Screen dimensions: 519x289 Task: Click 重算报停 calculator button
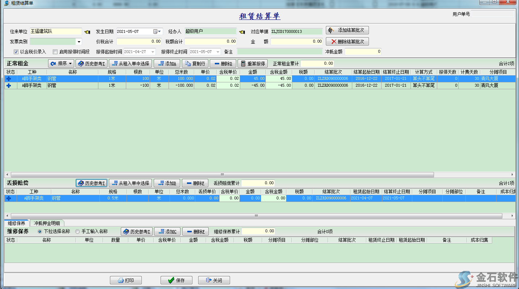coord(253,64)
